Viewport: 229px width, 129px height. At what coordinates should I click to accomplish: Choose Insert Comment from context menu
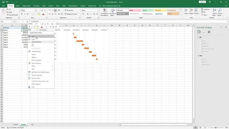click(x=41, y=75)
